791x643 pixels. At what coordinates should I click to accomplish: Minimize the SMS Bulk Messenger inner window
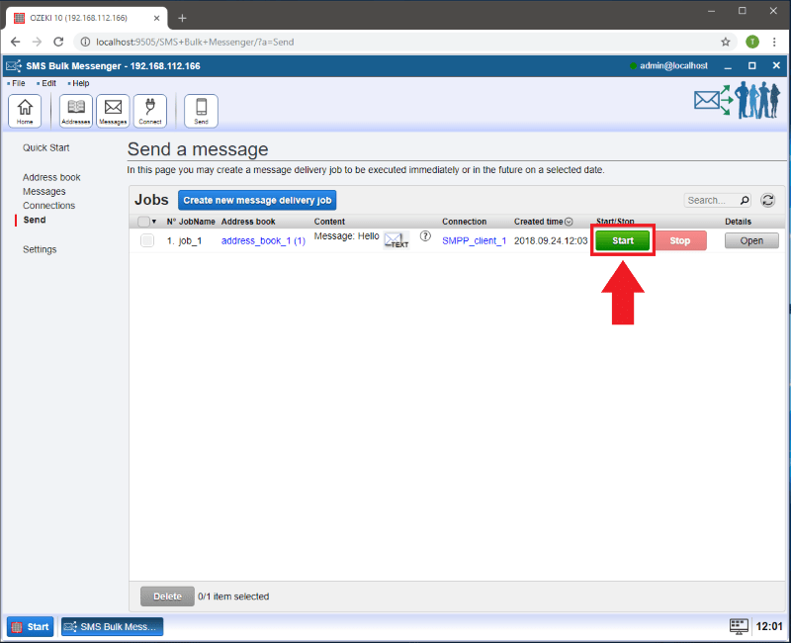pyautogui.click(x=728, y=66)
